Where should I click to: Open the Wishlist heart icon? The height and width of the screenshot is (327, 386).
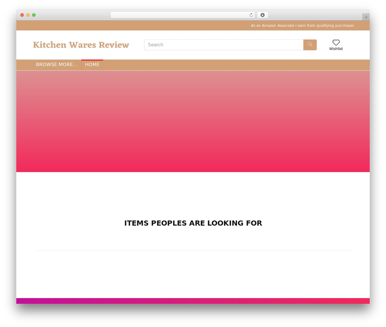coord(336,42)
